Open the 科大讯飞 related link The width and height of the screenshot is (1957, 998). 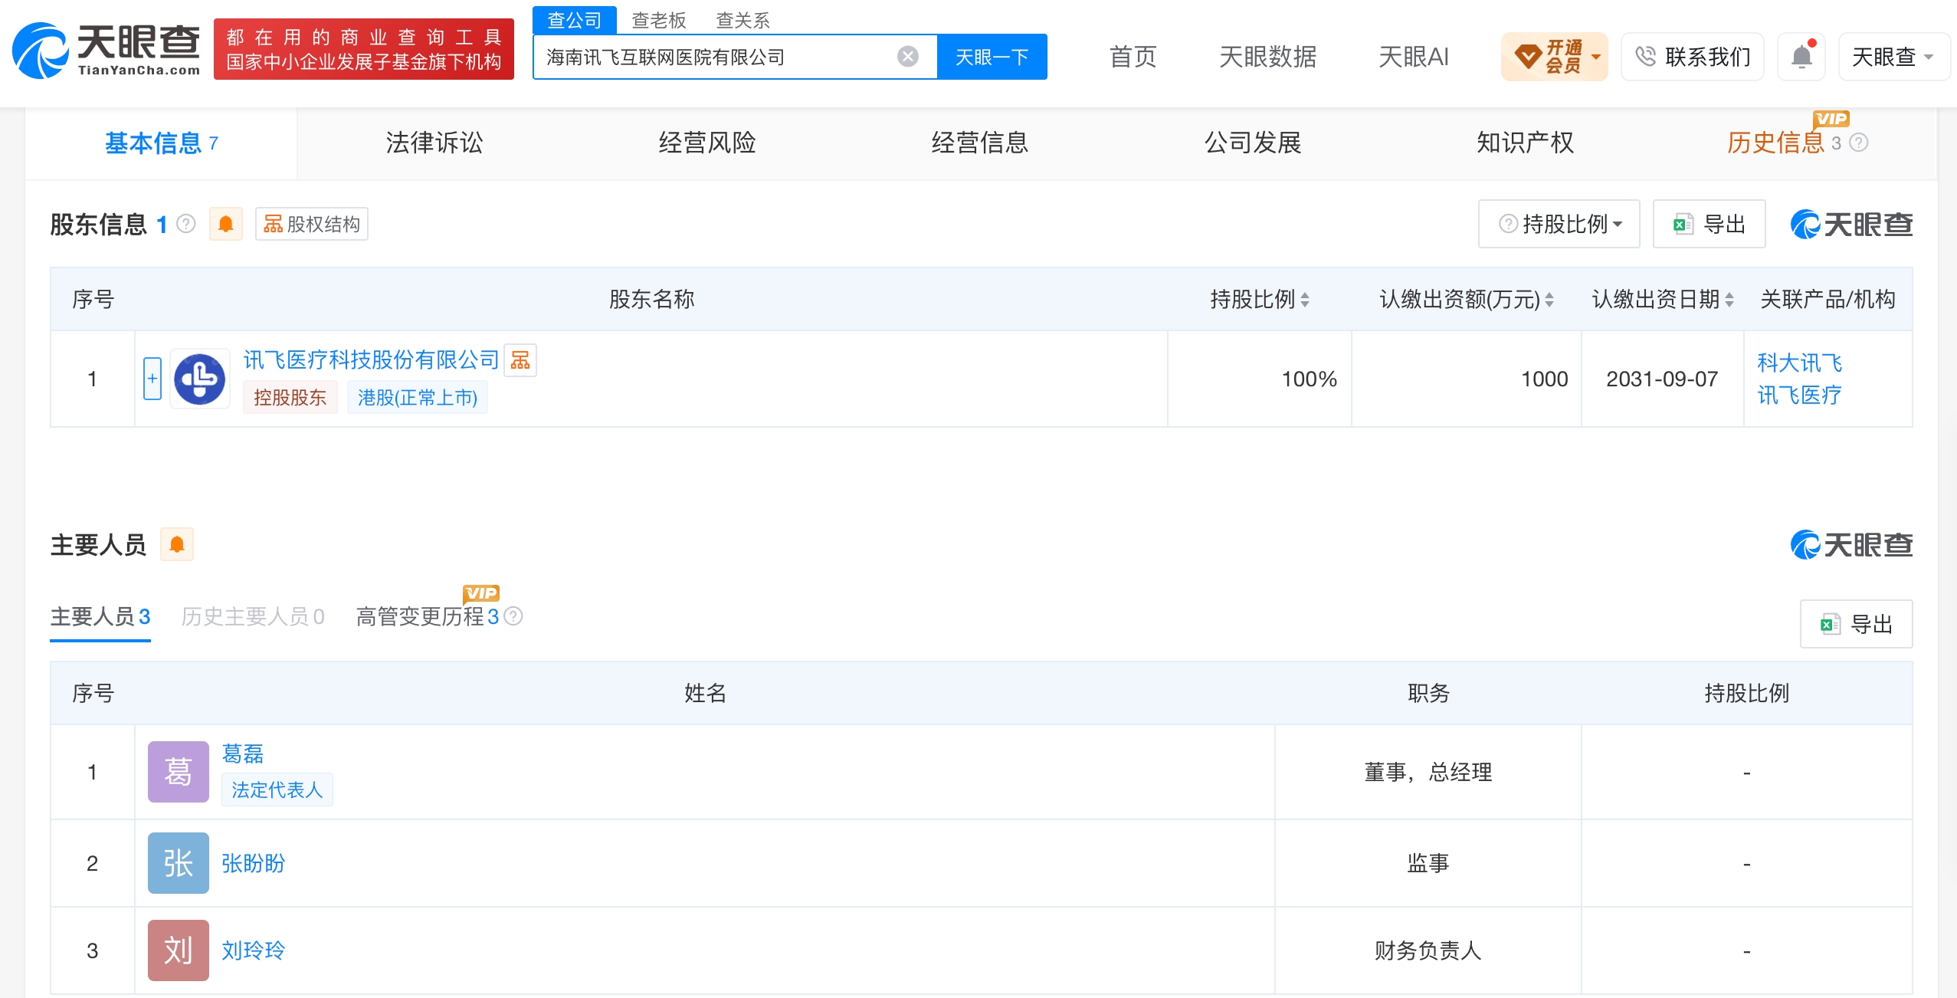coord(1799,363)
